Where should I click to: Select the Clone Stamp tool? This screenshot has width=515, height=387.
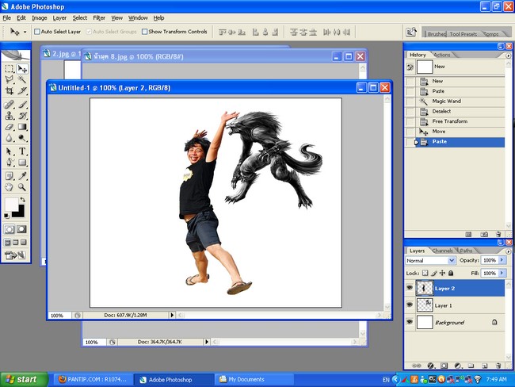(x=10, y=116)
